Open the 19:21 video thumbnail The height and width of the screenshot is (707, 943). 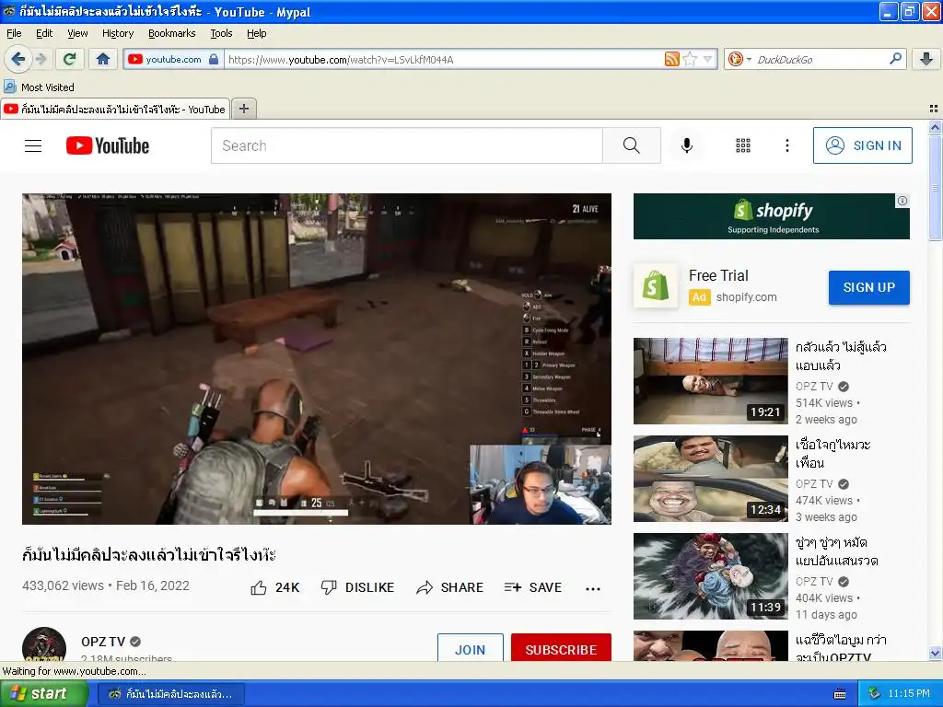tap(710, 381)
